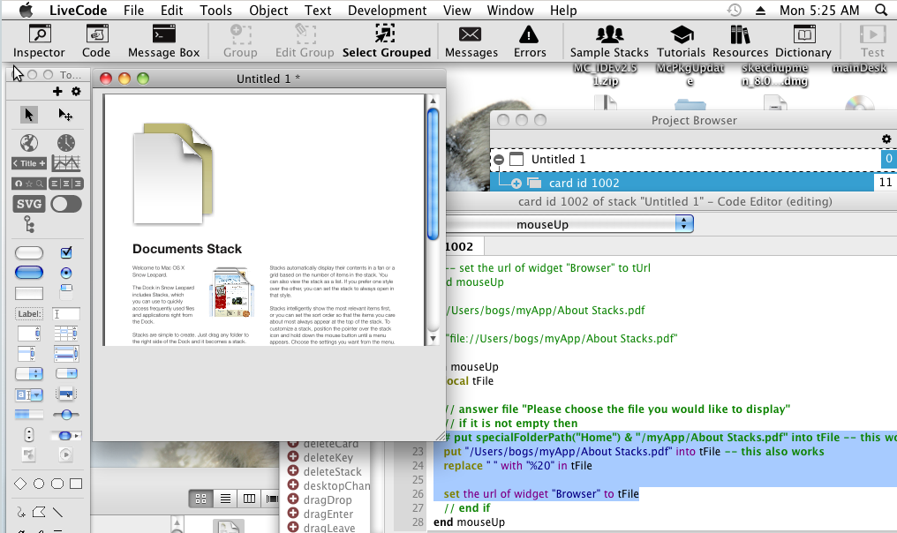Open the Object menu in menu bar
The height and width of the screenshot is (533, 897).
click(x=268, y=11)
